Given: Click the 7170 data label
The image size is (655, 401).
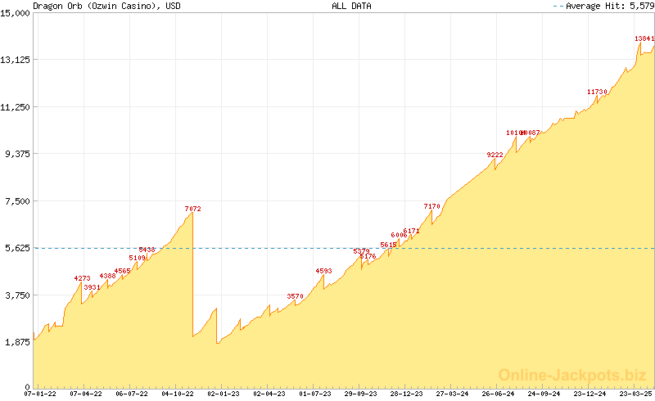Looking at the screenshot, I should [x=431, y=206].
